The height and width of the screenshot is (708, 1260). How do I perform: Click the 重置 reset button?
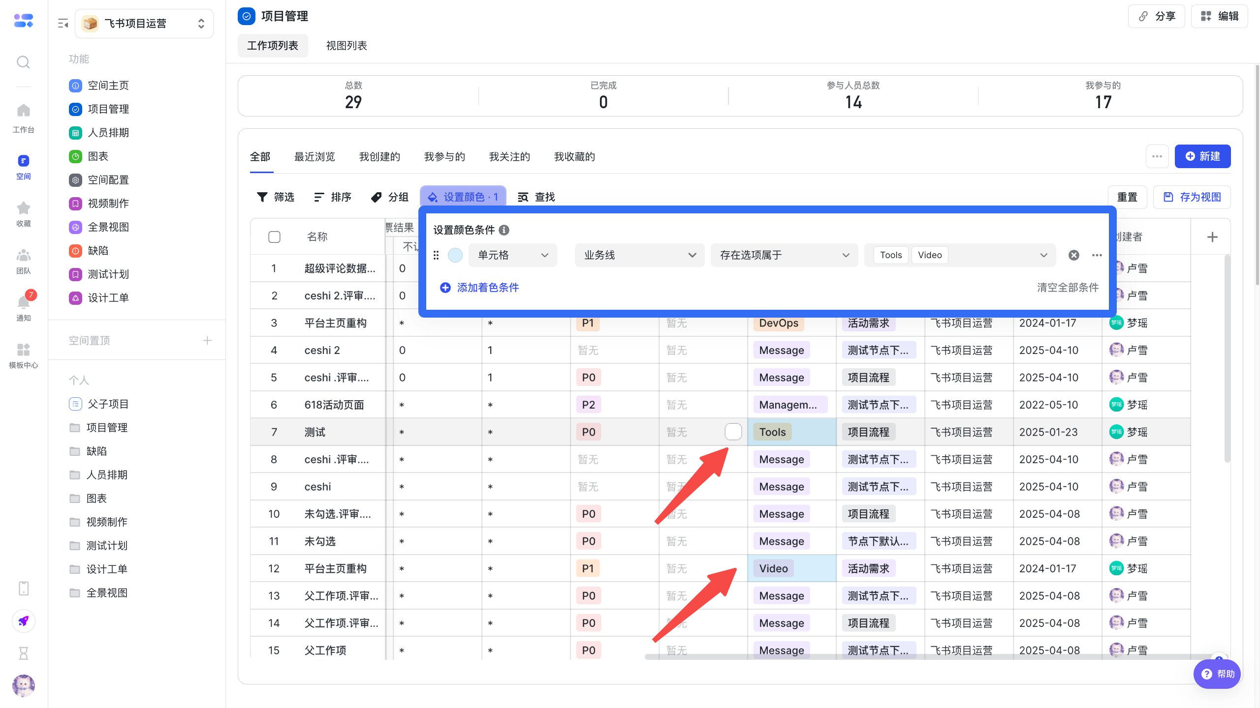tap(1127, 197)
